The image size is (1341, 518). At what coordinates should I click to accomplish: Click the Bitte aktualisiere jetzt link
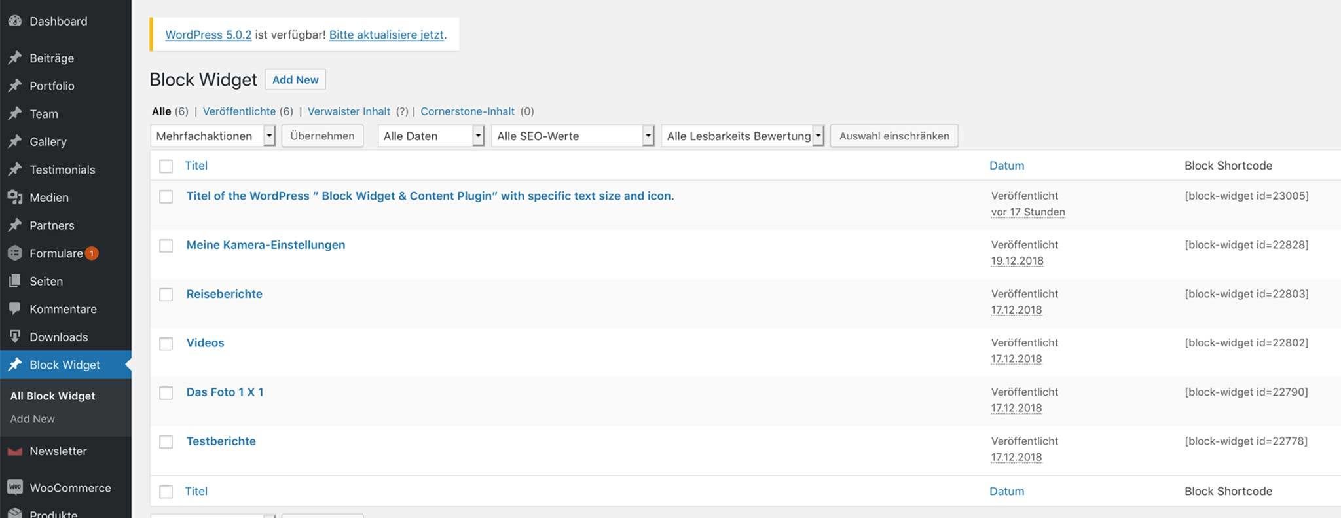386,35
